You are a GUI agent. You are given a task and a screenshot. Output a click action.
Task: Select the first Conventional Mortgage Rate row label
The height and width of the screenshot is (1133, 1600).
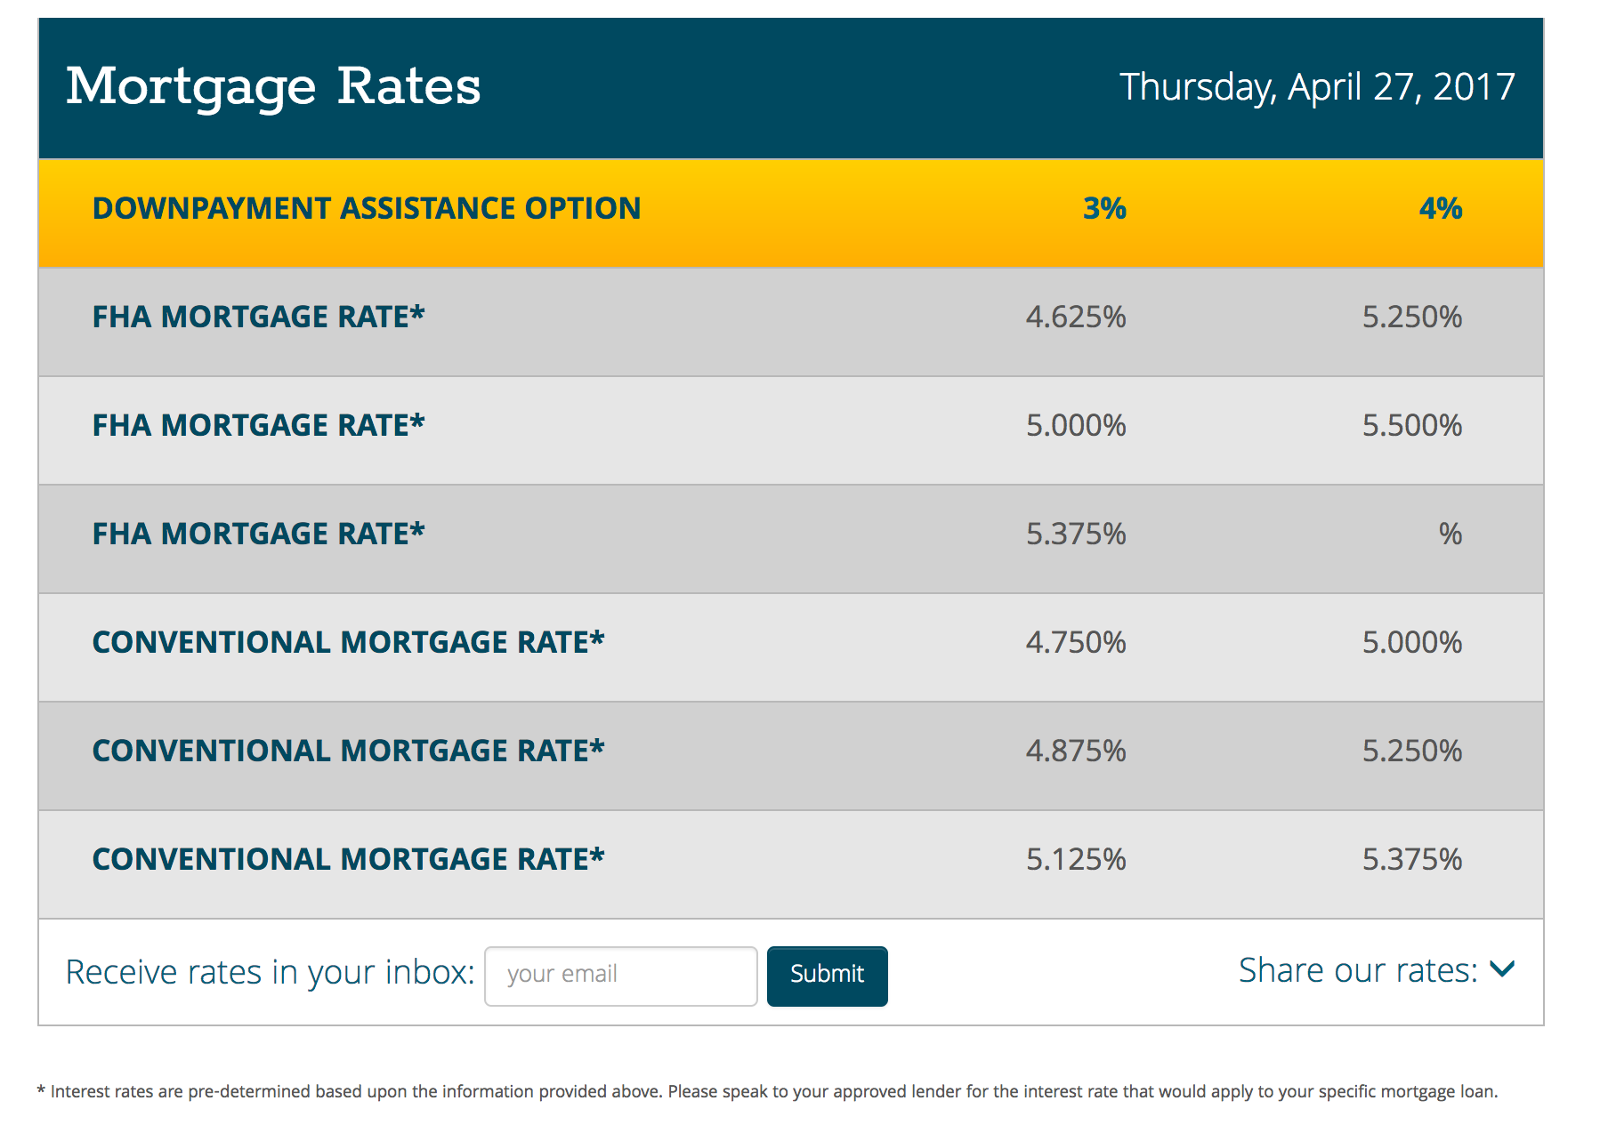349,642
